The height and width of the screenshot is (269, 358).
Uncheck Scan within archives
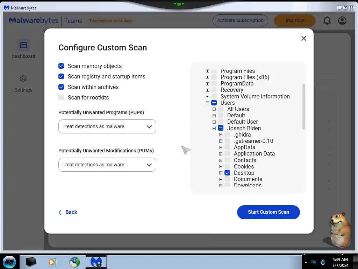(61, 87)
